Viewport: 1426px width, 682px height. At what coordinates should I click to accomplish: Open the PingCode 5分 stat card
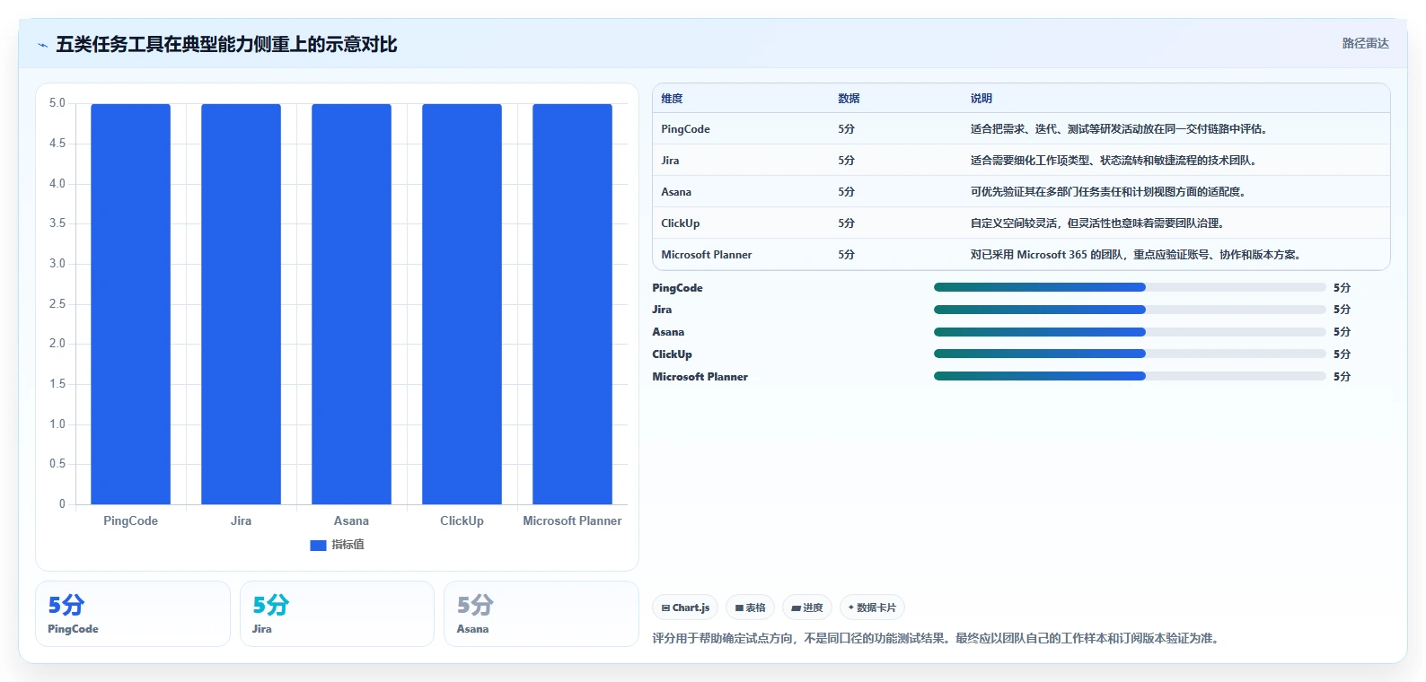point(133,614)
